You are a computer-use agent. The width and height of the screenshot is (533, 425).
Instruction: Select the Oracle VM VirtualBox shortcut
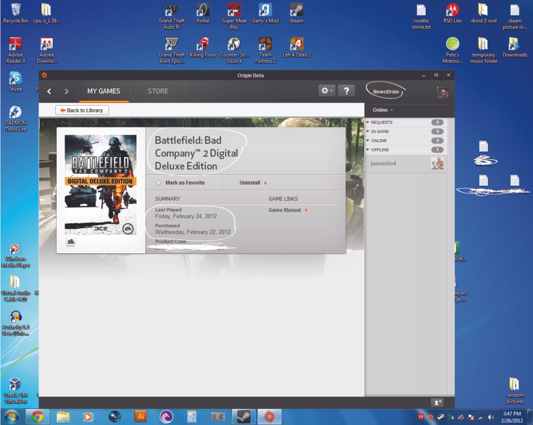[16, 391]
